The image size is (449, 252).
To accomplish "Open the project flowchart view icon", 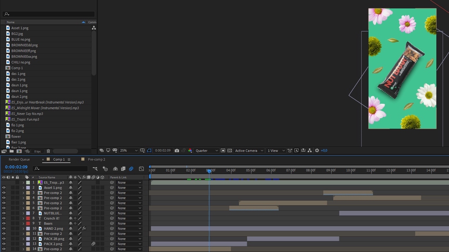I will pos(94,28).
